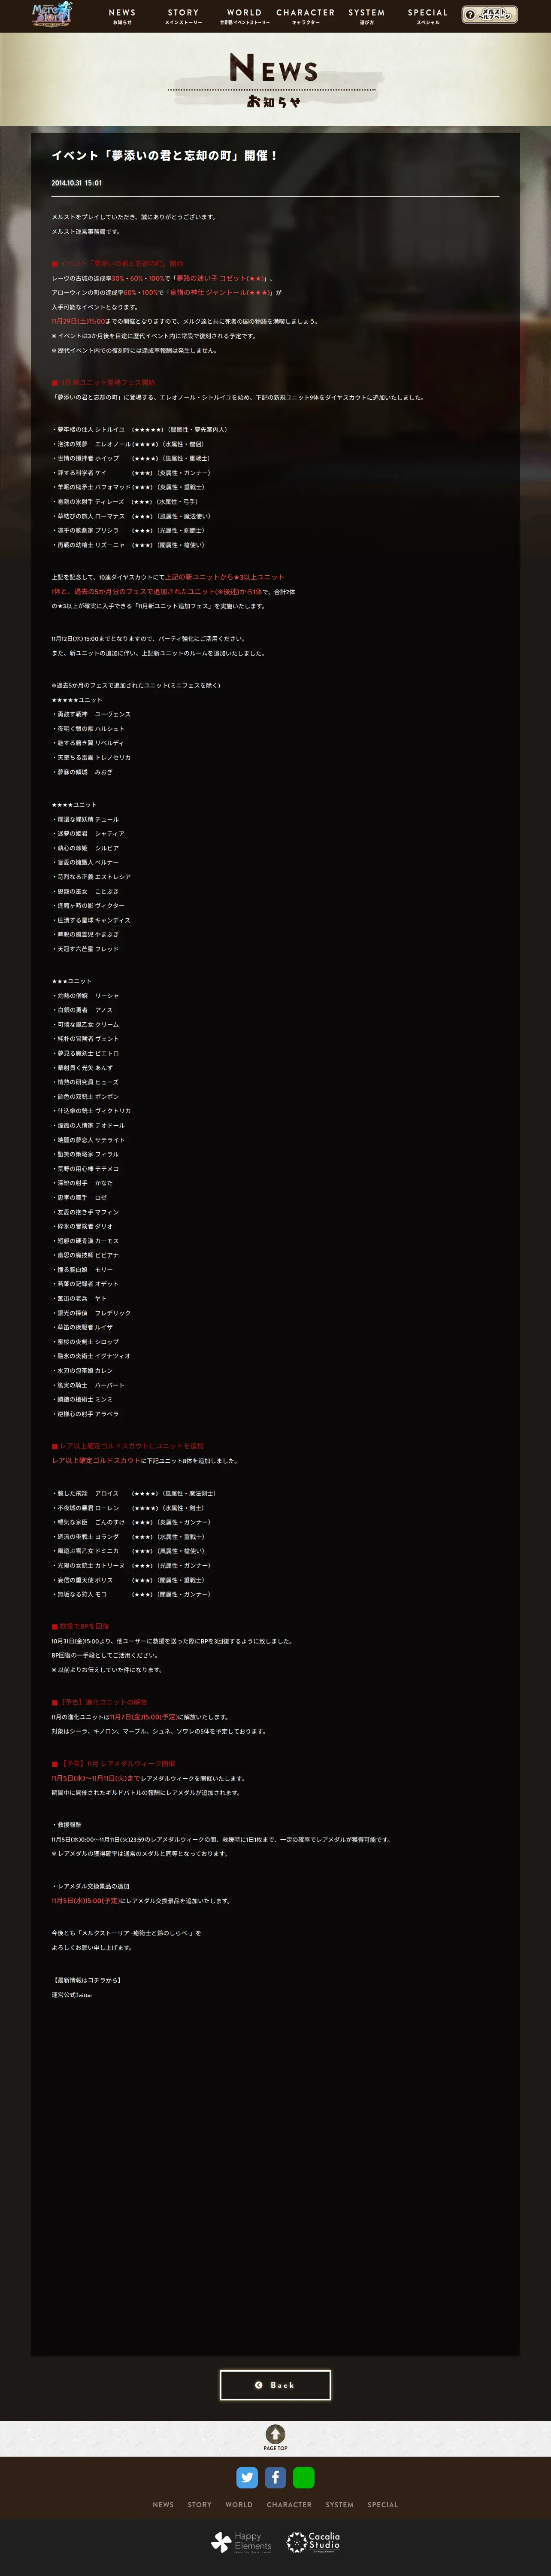
Task: Select WORLD in the top navigation
Action: pos(244,16)
